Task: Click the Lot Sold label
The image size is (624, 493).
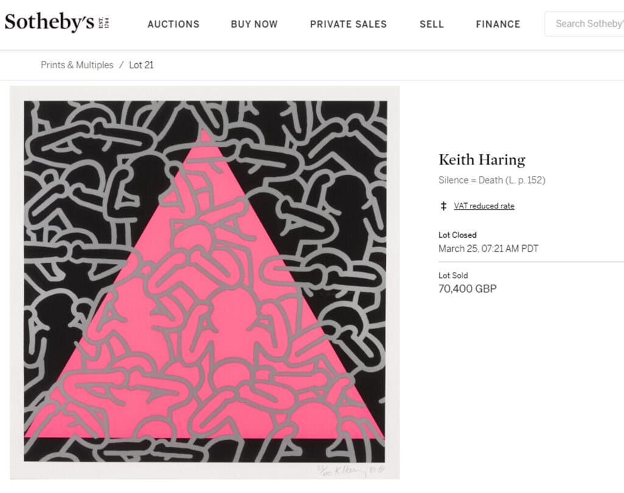Action: coord(453,275)
